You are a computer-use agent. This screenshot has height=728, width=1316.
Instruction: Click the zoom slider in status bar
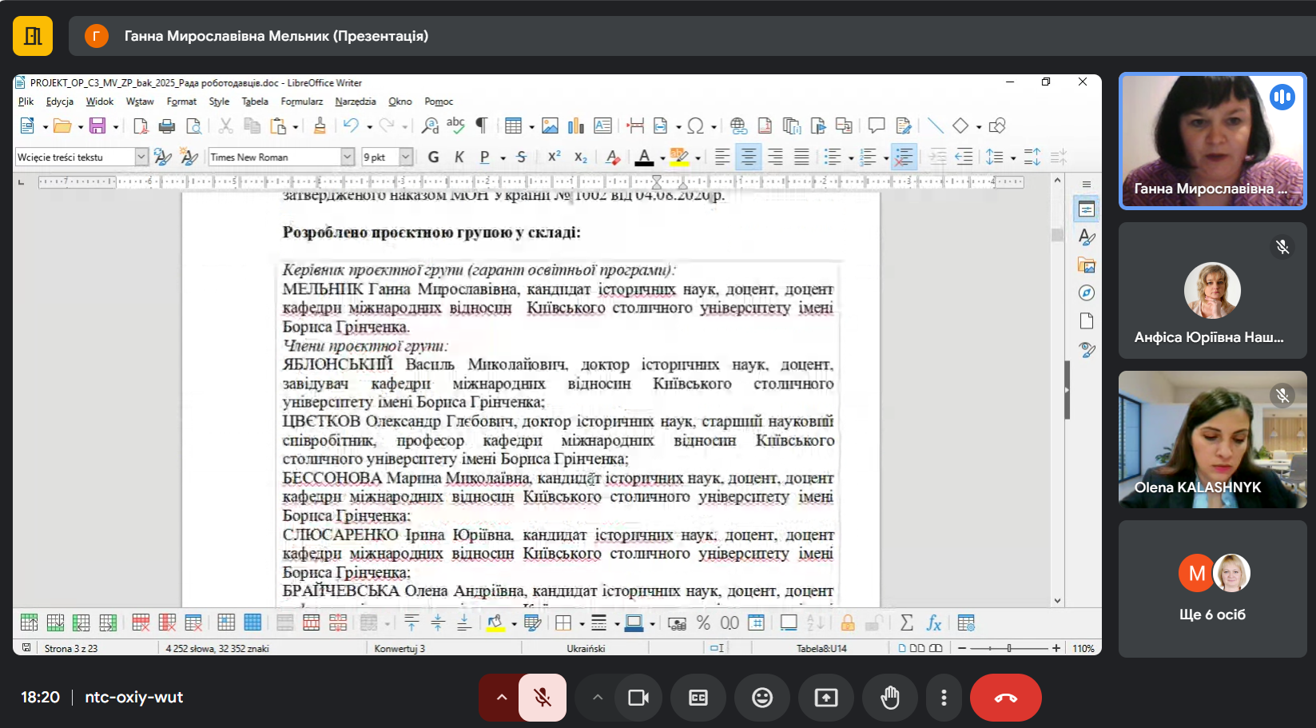point(1008,648)
